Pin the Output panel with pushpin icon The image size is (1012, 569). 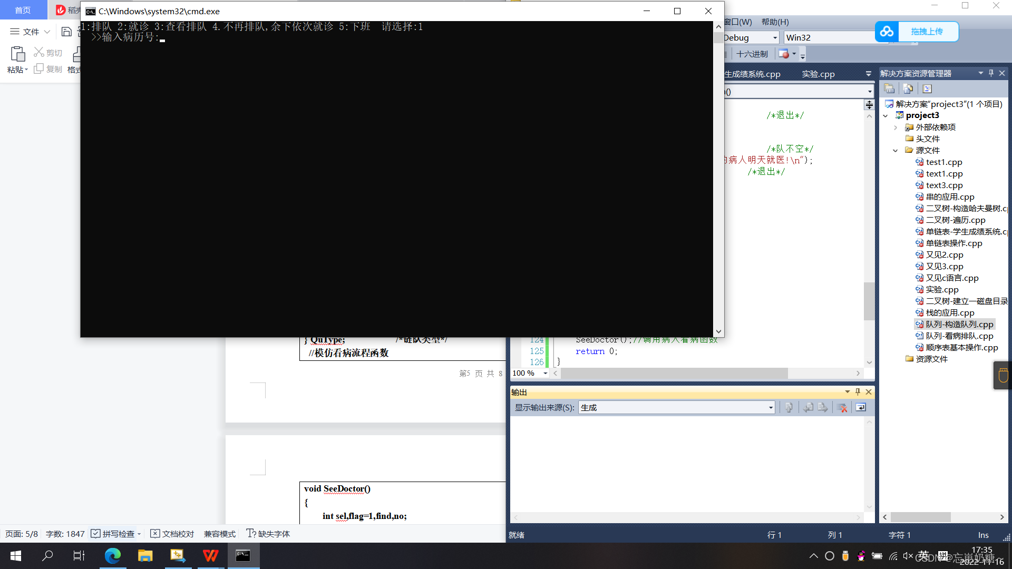[x=858, y=392]
